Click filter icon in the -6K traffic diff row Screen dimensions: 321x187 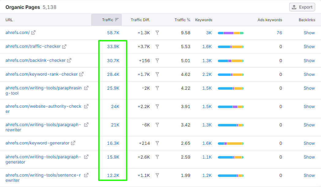[x=157, y=125]
